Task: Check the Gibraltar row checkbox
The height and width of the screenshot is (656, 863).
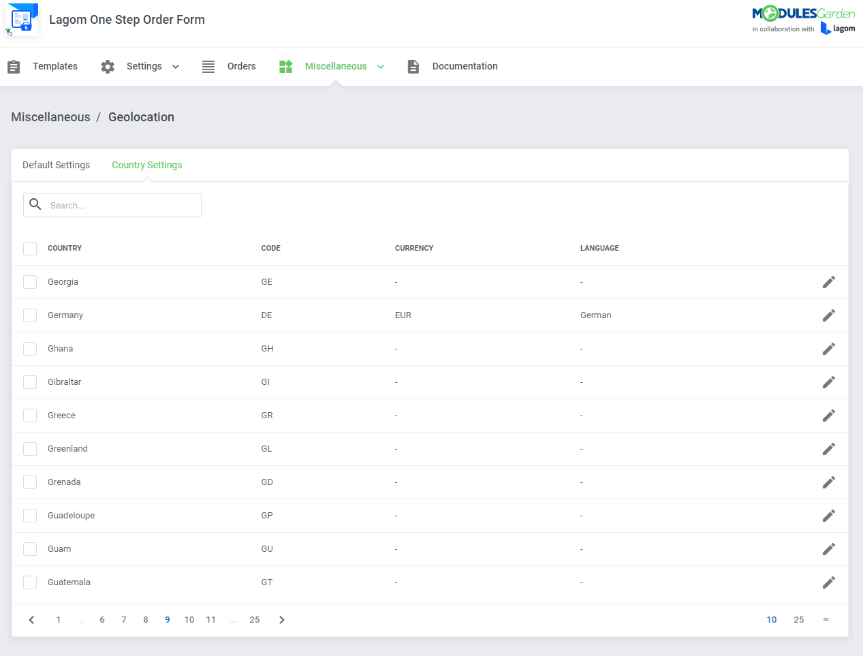Action: pos(30,382)
